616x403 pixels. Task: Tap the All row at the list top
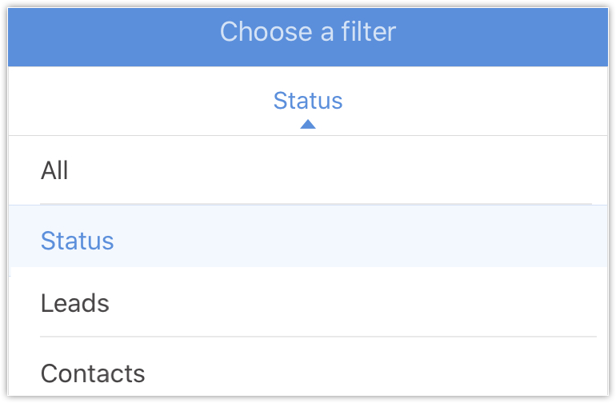click(x=54, y=170)
